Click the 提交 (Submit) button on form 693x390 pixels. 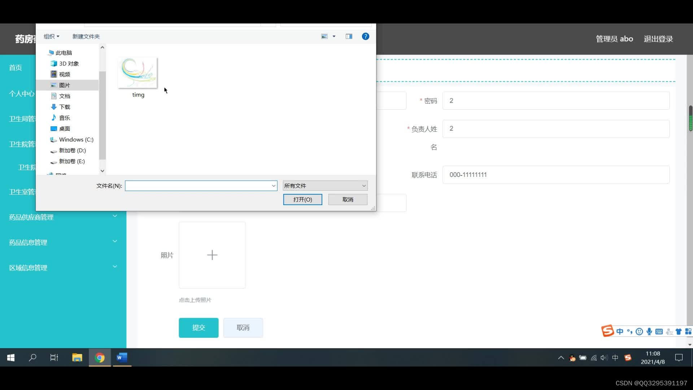199,327
